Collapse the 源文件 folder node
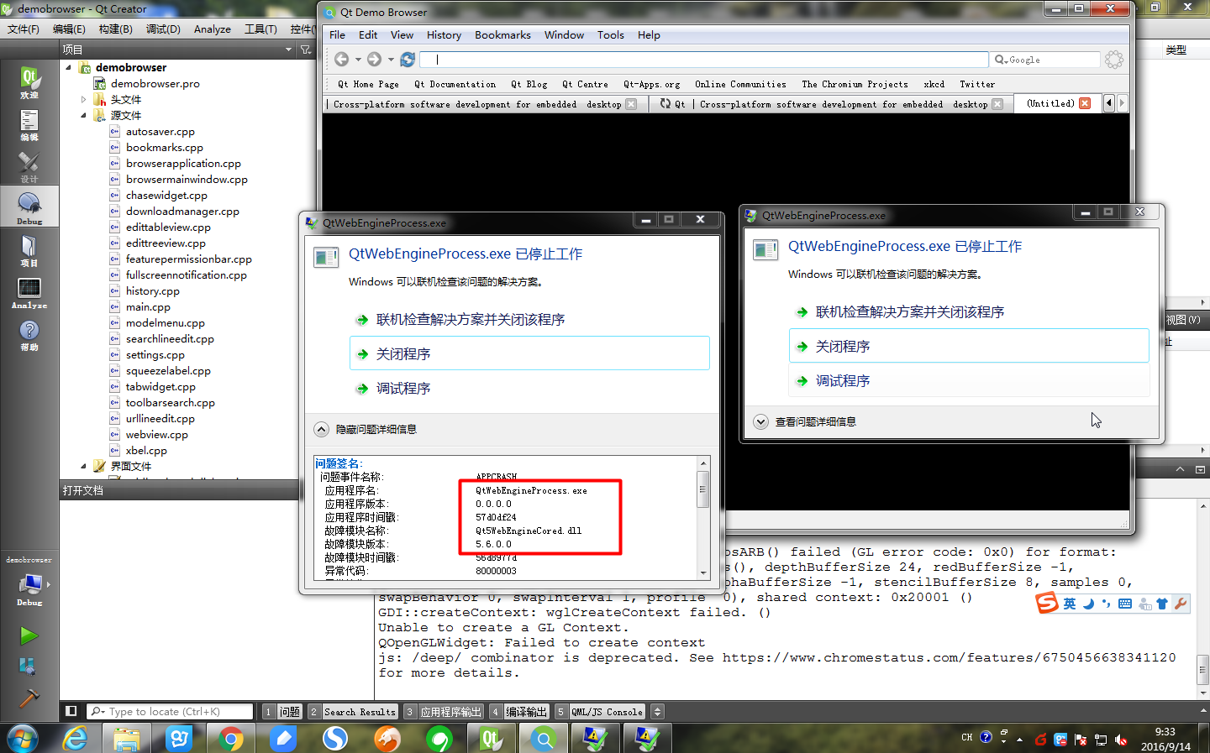This screenshot has height=753, width=1210. (x=83, y=115)
